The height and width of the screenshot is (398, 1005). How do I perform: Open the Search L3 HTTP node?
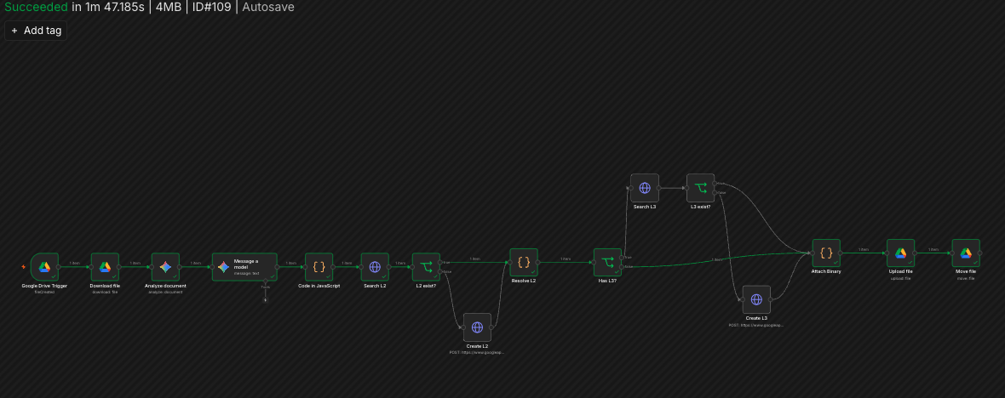tap(645, 188)
